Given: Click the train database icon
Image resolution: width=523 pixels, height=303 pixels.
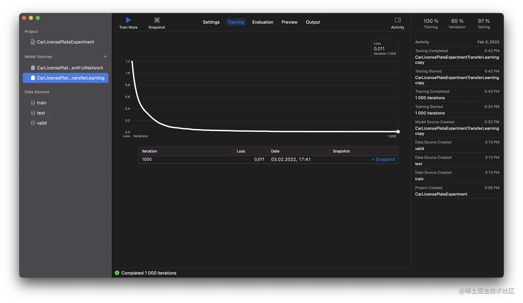Looking at the screenshot, I should tap(32, 103).
